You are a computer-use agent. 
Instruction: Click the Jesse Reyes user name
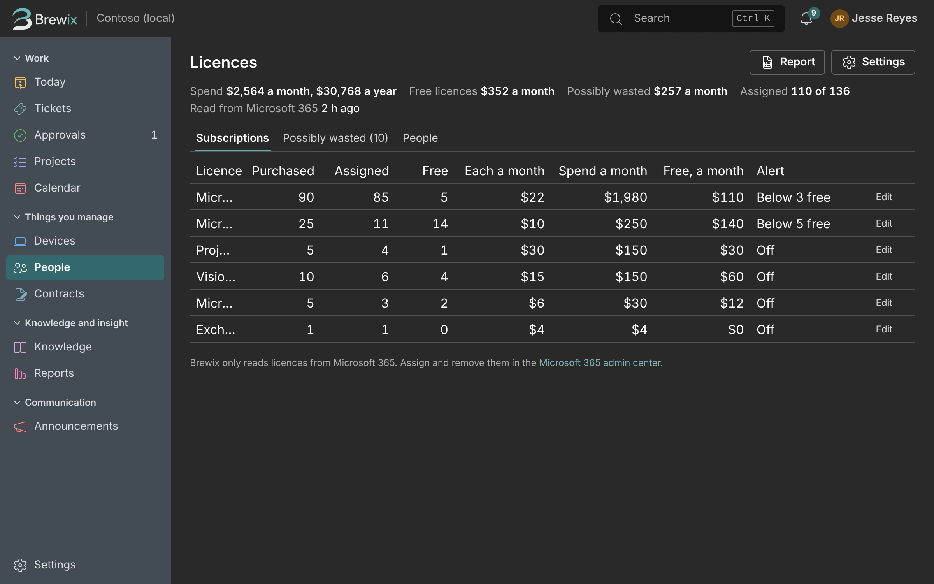tap(884, 18)
